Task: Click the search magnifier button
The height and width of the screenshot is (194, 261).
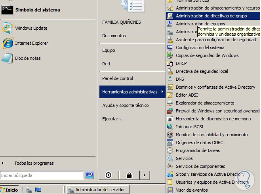Action: (90, 175)
